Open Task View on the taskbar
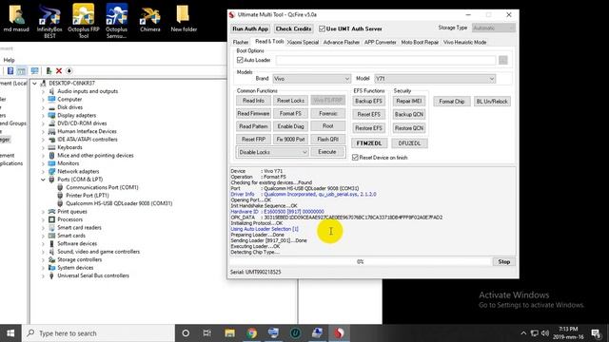The height and width of the screenshot is (342, 609). point(207,333)
